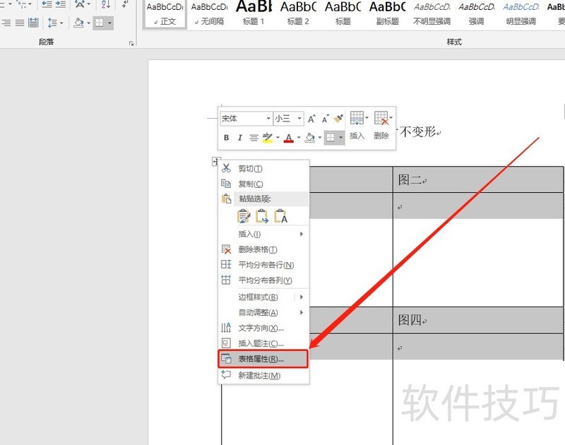The height and width of the screenshot is (445, 565).
Task: Open the ribbon borders dropdown arrow
Action: tap(109, 23)
